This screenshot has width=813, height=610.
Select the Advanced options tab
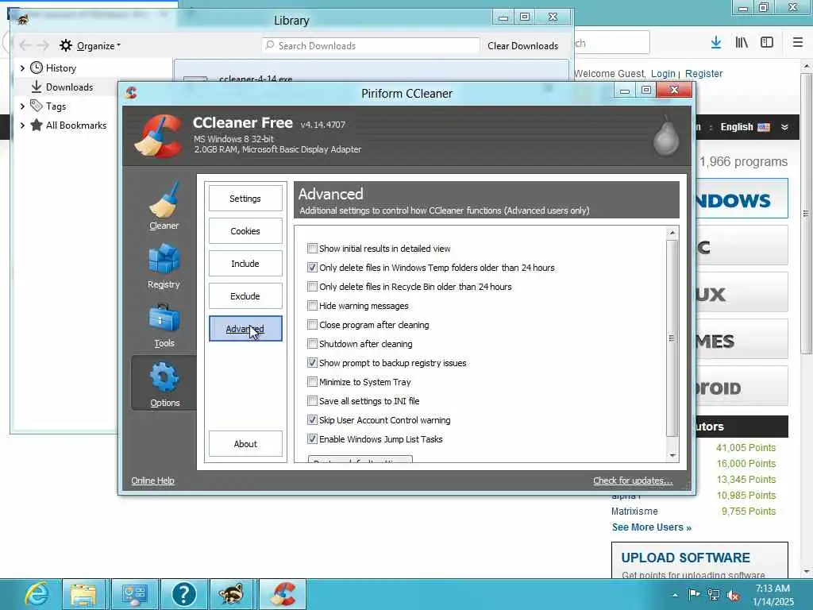coord(245,329)
